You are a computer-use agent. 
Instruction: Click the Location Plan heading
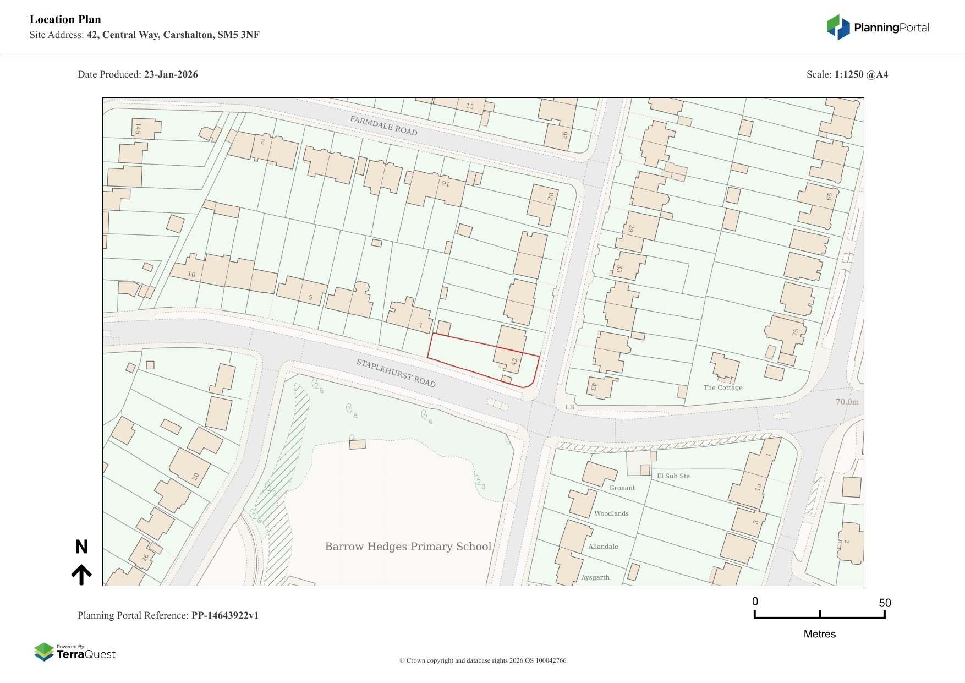(x=65, y=19)
